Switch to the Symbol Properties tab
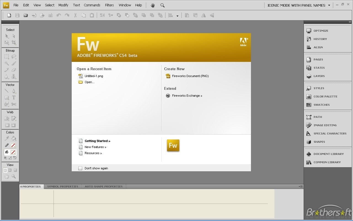353x221 pixels. click(63, 186)
